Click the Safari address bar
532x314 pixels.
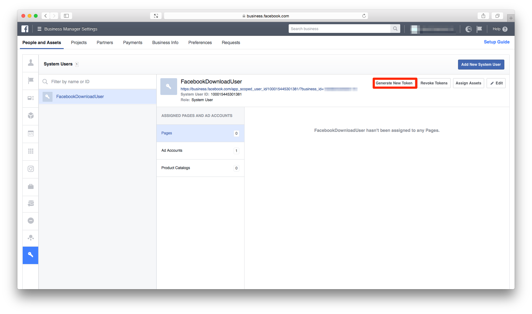click(x=266, y=16)
